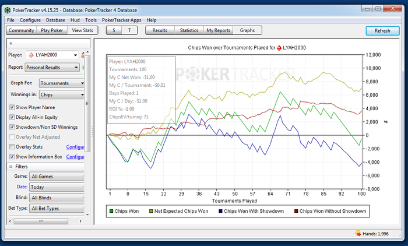
Task: Collapse the Filters section
Action: [x=11, y=167]
